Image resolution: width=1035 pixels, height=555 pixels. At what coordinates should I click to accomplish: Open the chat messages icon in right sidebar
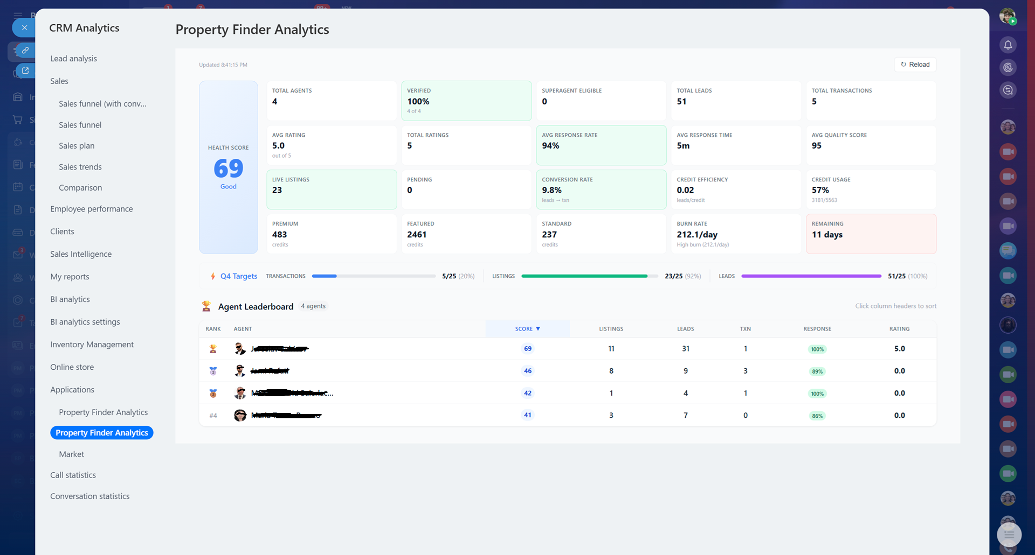click(1008, 90)
